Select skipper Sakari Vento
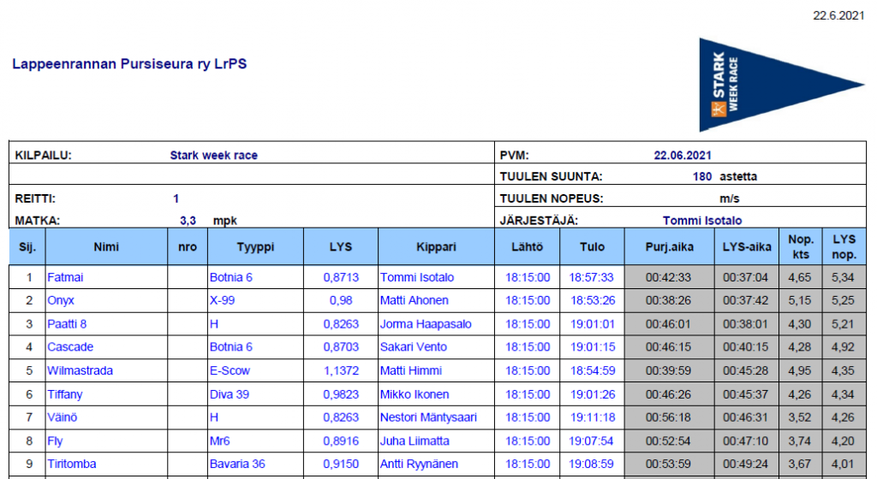 point(414,346)
